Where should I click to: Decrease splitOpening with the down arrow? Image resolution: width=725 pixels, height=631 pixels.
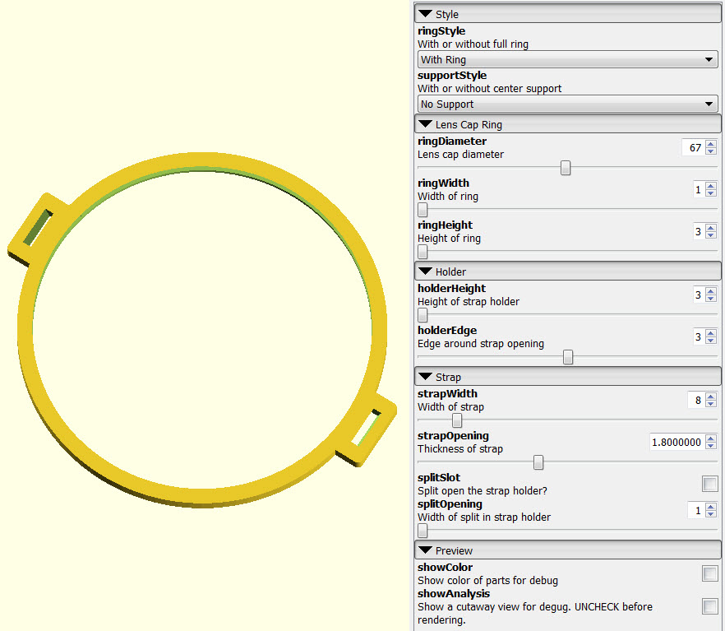click(x=711, y=514)
